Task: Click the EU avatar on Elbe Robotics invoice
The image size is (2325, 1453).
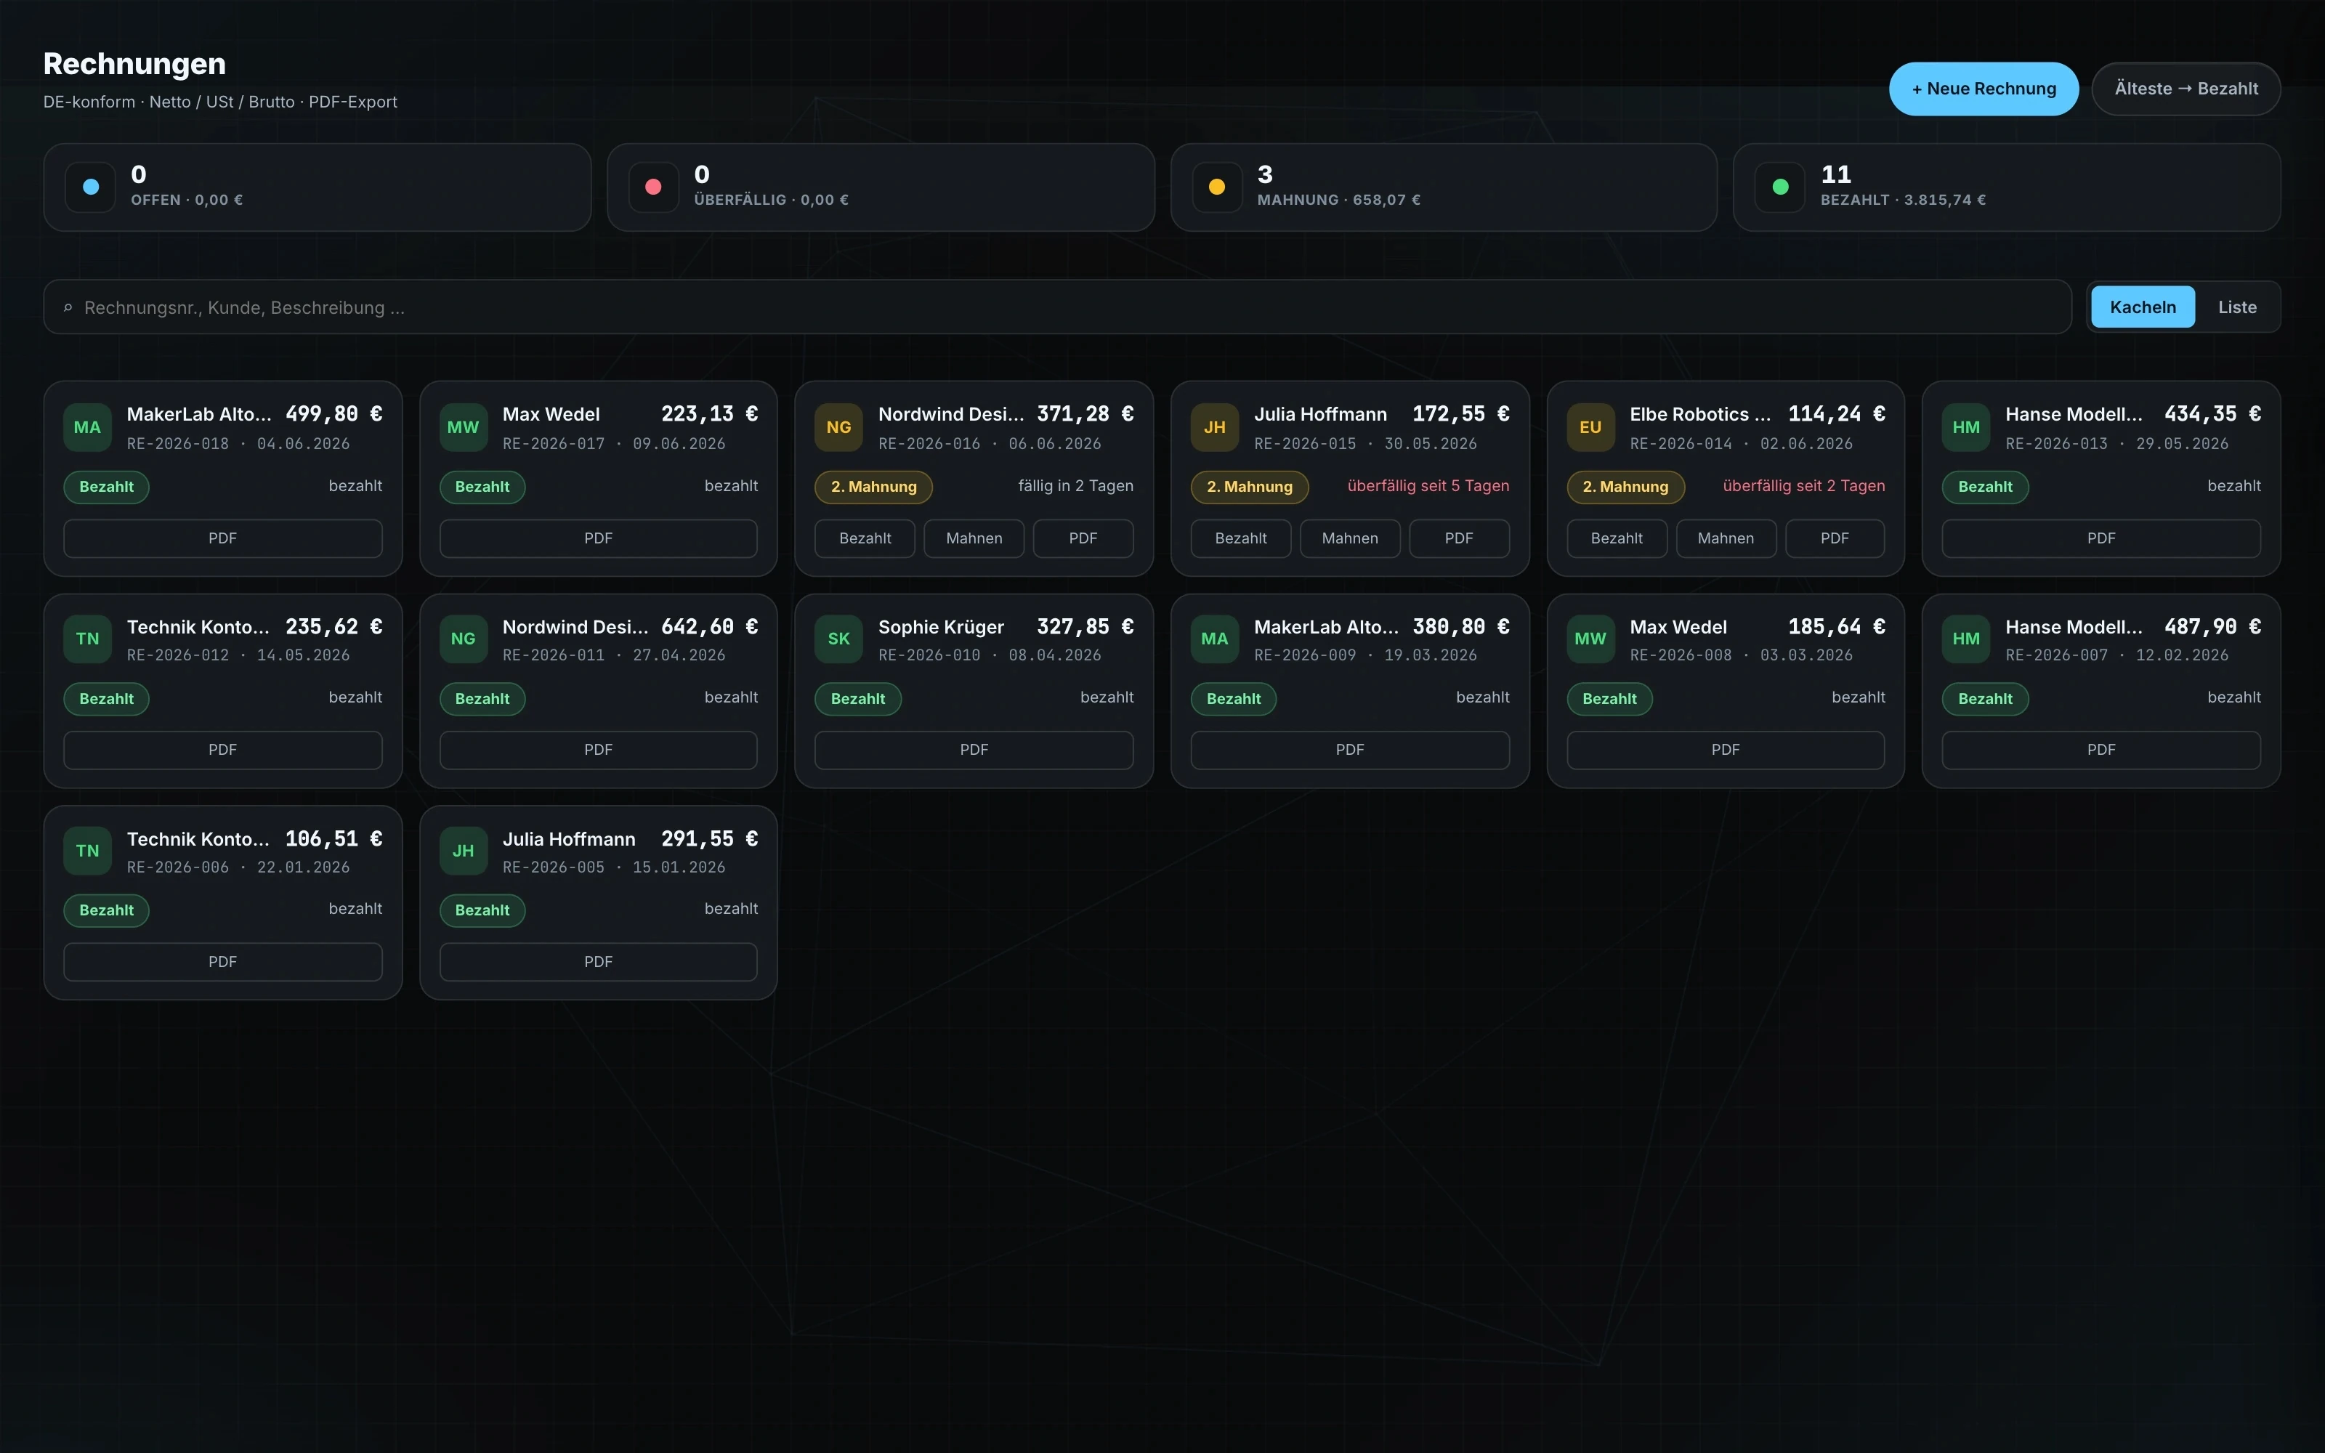Action: pyautogui.click(x=1590, y=428)
